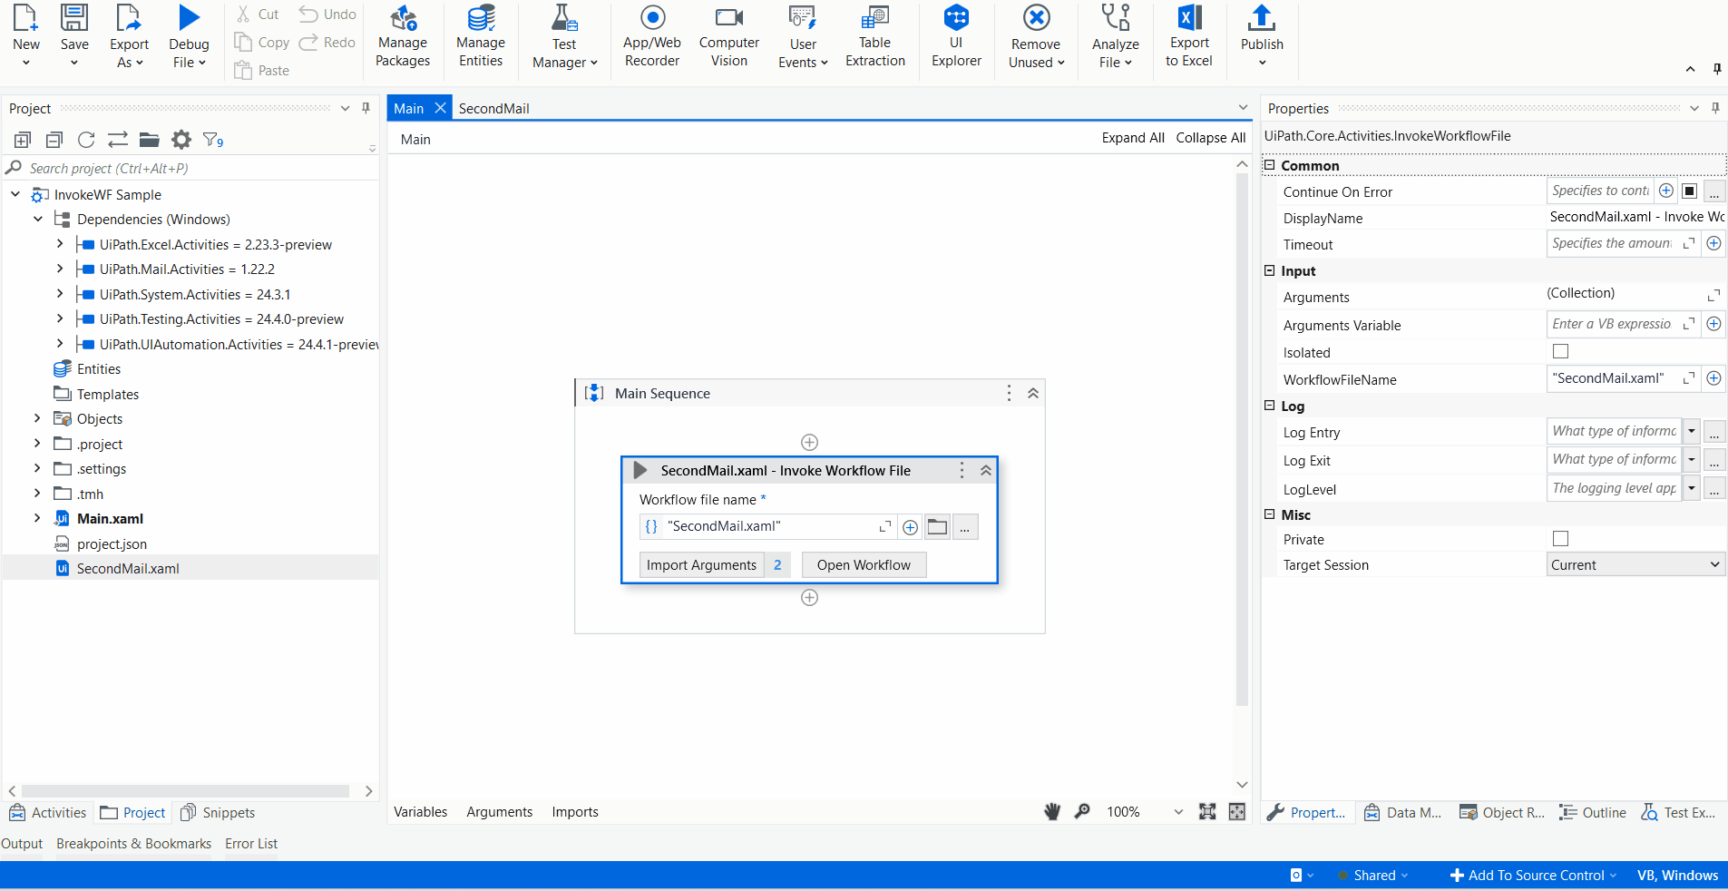
Task: Collapse the Main Sequence activity
Action: tap(1033, 393)
